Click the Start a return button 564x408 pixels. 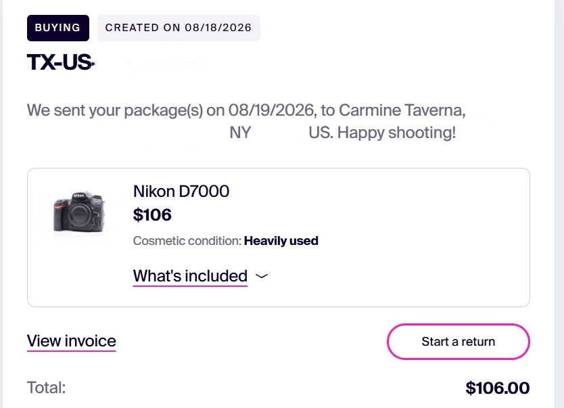(x=458, y=342)
